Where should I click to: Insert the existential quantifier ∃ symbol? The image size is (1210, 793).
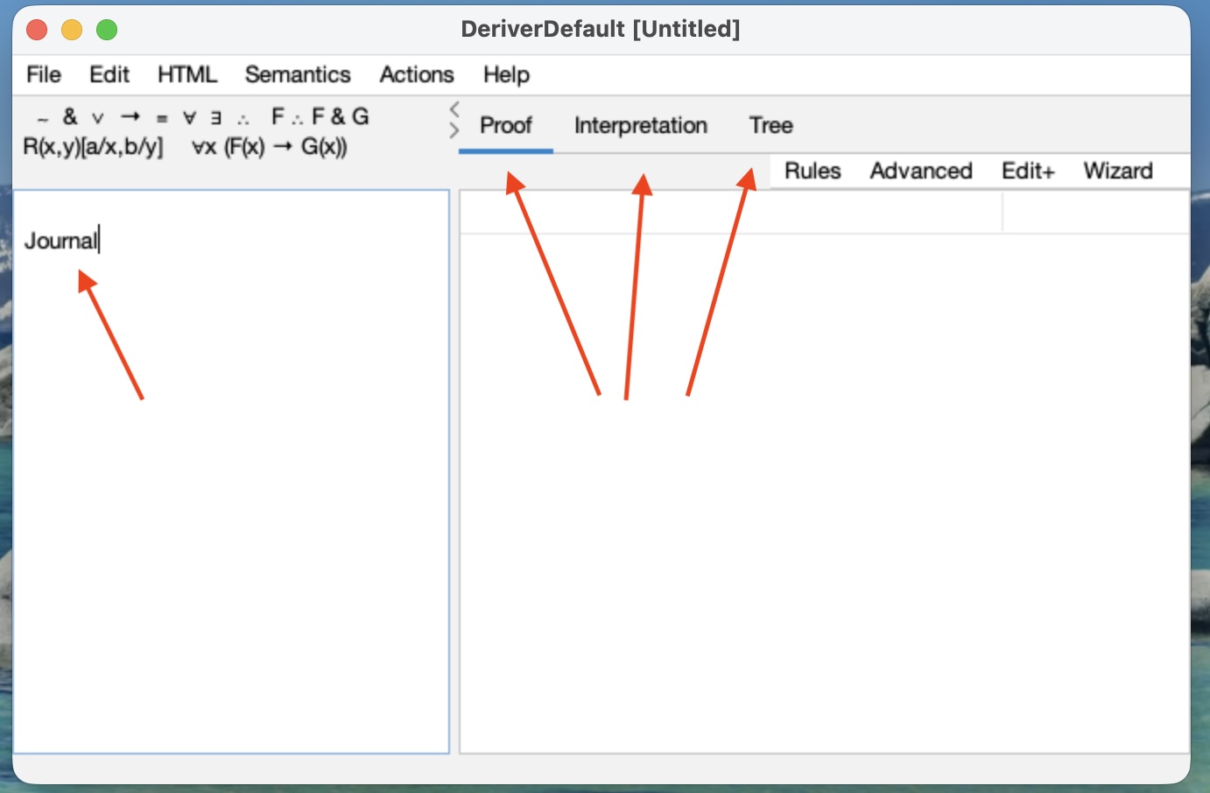215,117
